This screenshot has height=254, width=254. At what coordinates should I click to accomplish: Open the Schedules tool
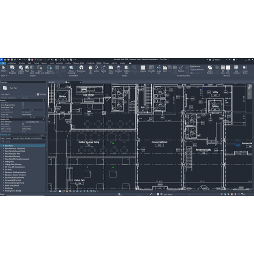click(151, 68)
